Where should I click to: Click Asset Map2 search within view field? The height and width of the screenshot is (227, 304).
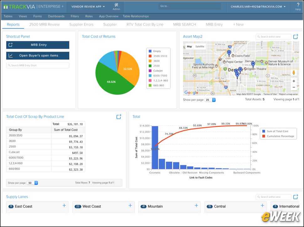click(273, 37)
